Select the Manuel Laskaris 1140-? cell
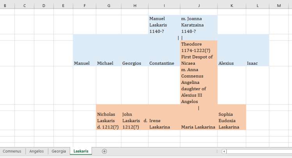 [x=164, y=25]
